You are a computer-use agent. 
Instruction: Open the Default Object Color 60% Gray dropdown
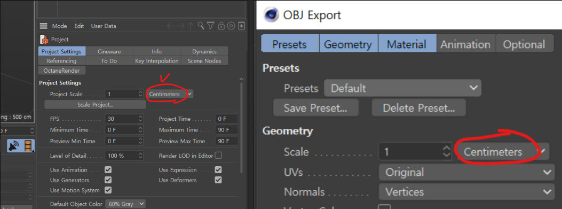[125, 204]
